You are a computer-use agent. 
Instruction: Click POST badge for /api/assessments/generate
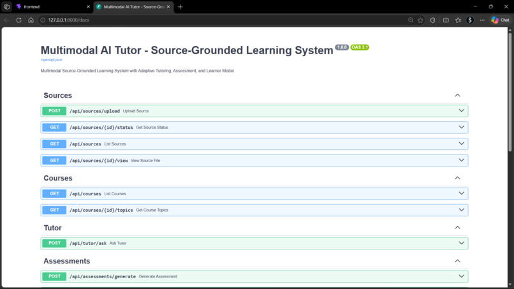tap(54, 276)
